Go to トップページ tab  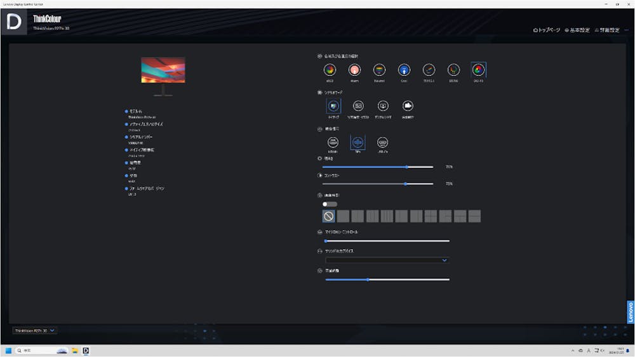point(547,30)
